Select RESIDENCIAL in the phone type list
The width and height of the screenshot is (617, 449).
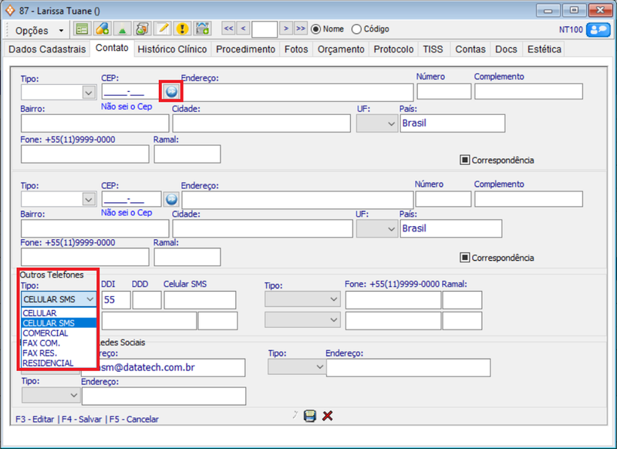48,363
